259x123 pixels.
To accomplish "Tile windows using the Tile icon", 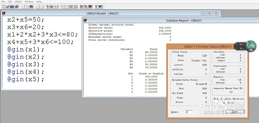I will [90, 7].
